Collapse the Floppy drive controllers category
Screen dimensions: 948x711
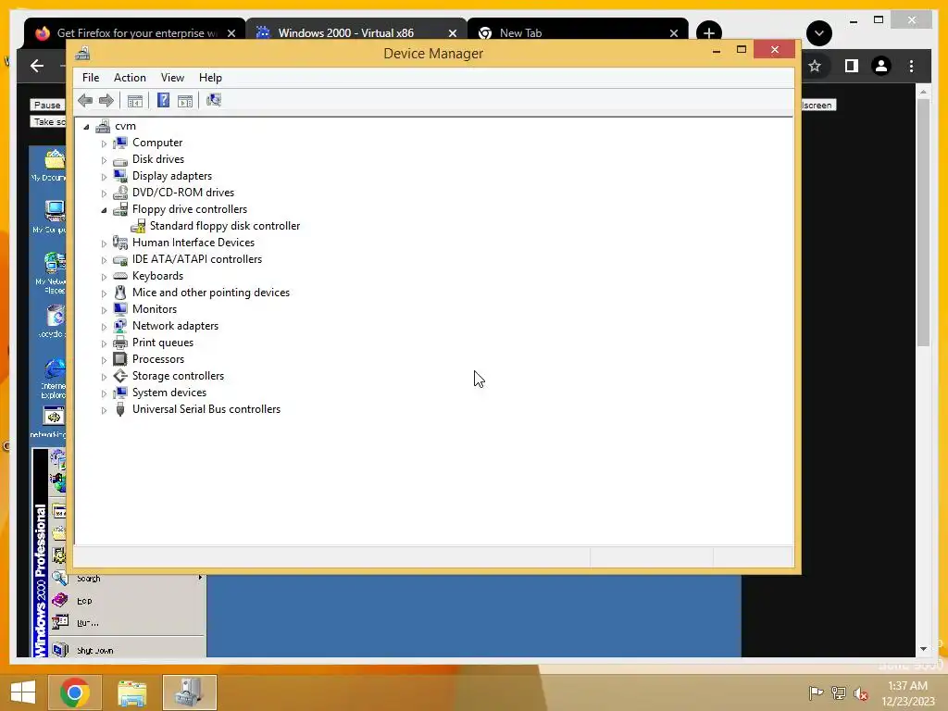104,210
